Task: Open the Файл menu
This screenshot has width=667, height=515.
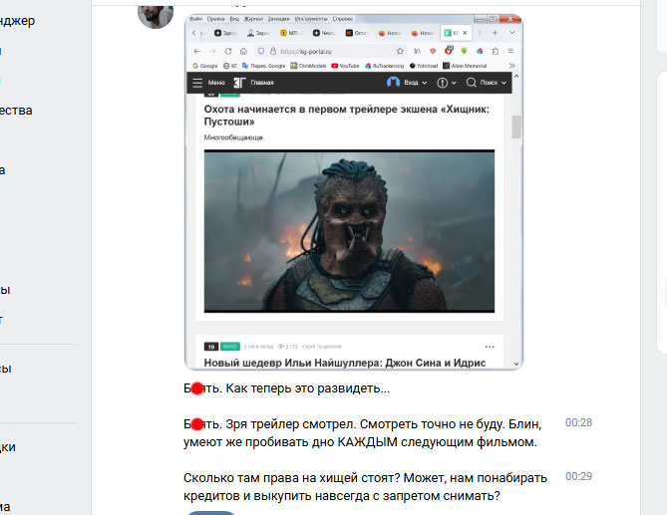Action: coord(195,19)
